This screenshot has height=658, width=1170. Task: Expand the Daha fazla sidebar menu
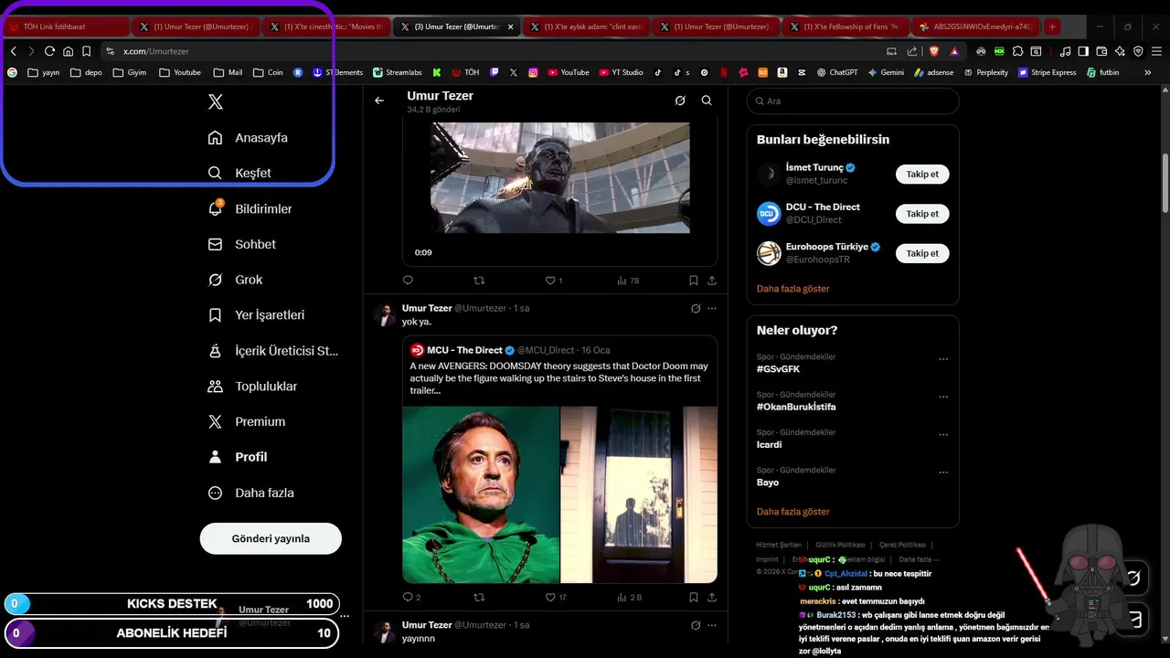point(251,493)
